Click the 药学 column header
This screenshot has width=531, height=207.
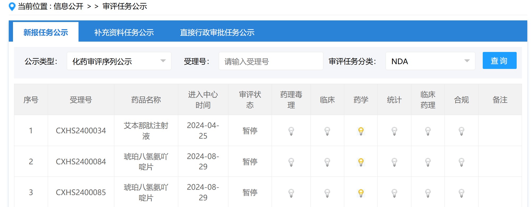(x=361, y=100)
